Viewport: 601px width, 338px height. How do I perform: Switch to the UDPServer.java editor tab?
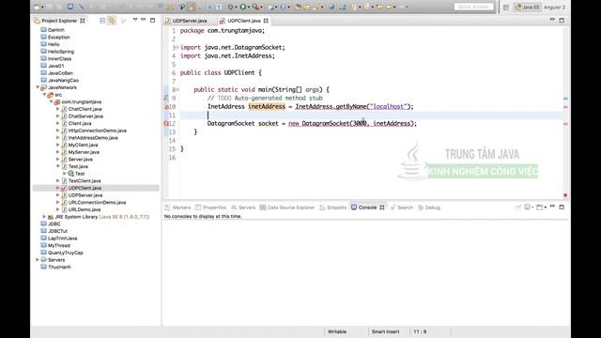tap(187, 21)
